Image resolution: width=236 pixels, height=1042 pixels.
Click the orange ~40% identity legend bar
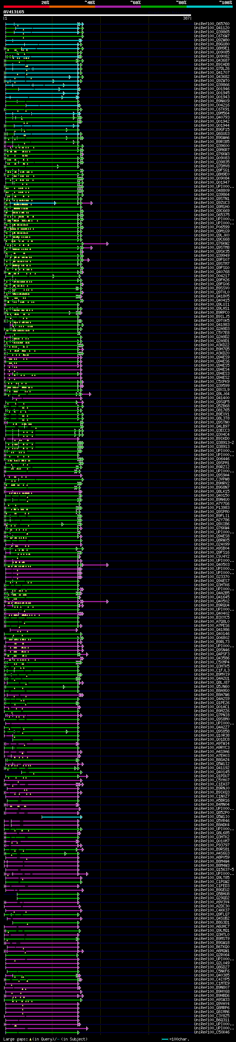[x=72, y=7]
